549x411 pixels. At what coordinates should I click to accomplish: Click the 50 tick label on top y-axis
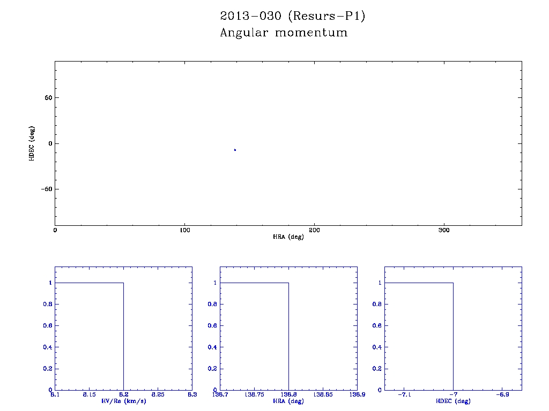tap(47, 98)
